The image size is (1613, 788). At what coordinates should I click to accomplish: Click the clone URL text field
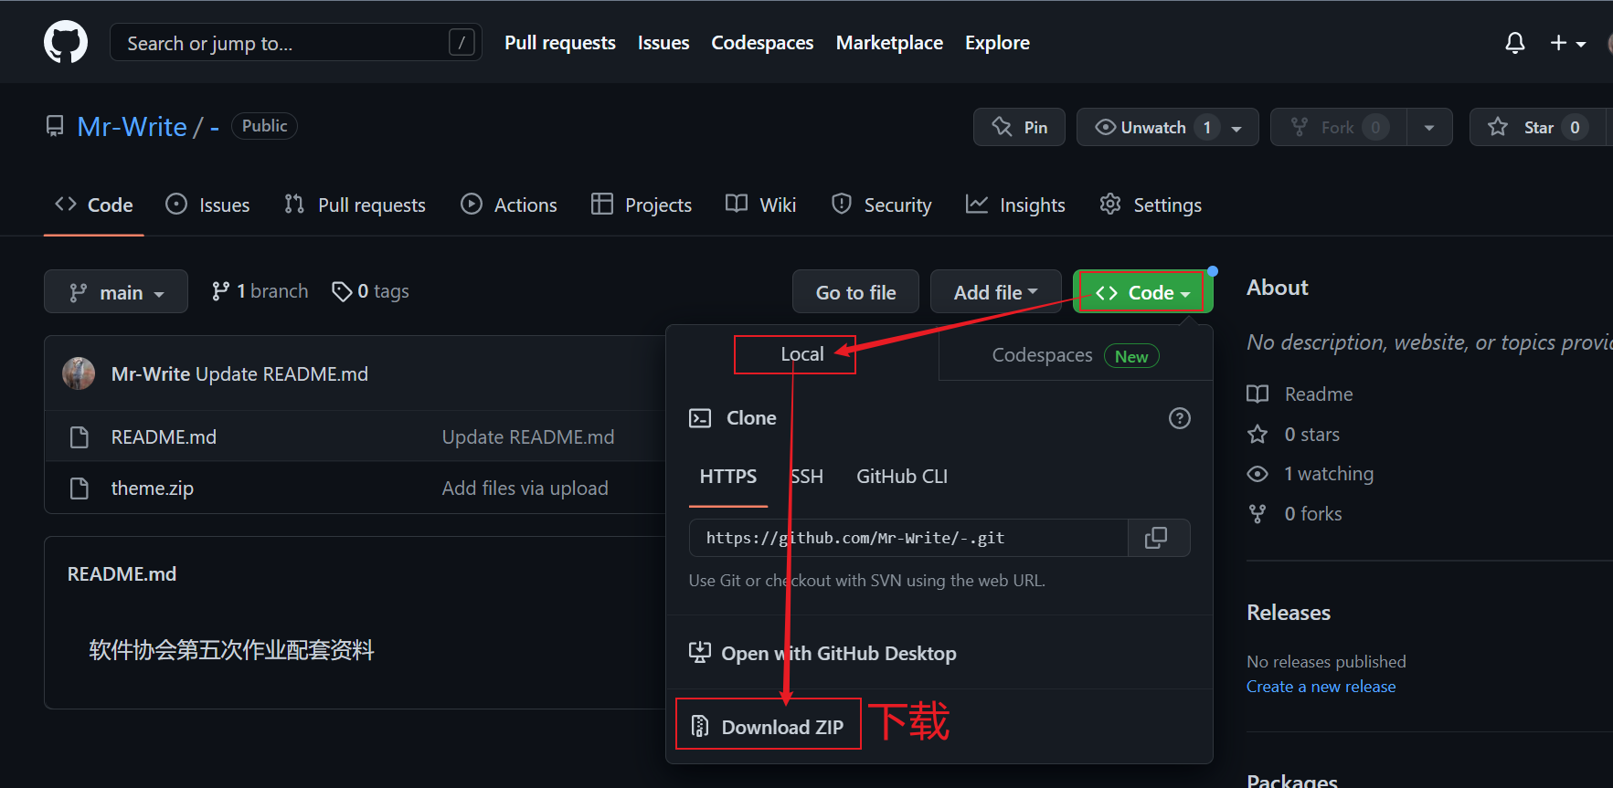pyautogui.click(x=908, y=538)
